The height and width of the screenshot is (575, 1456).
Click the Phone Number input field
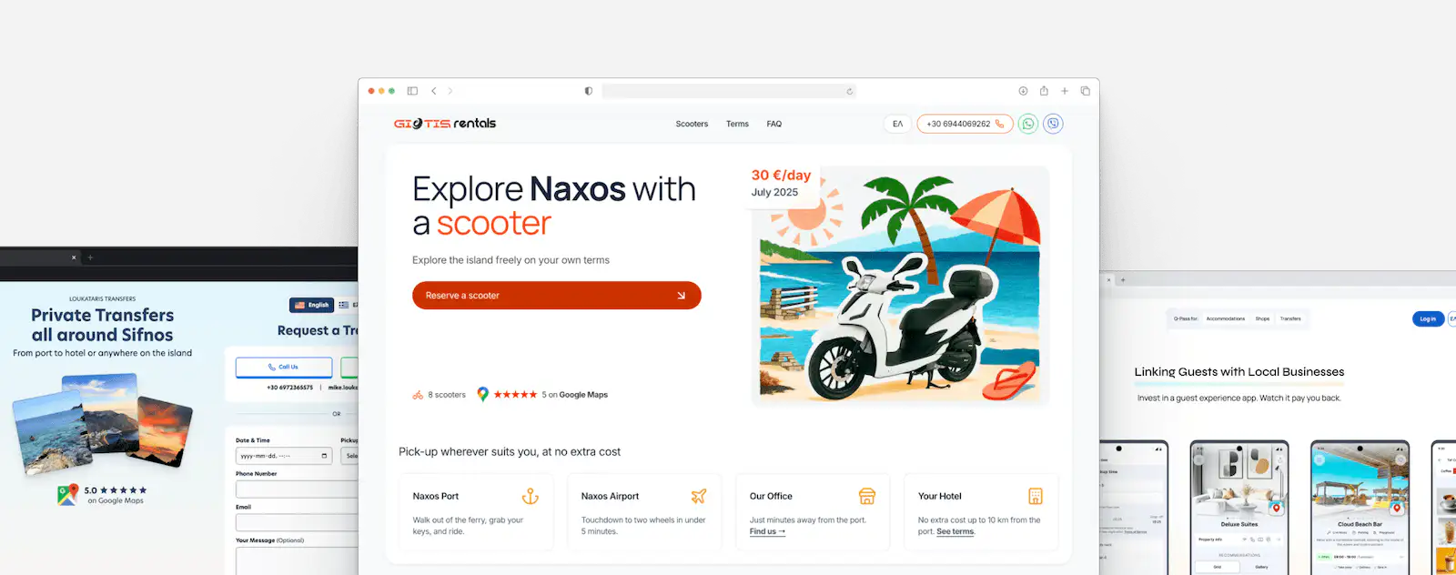click(x=297, y=489)
